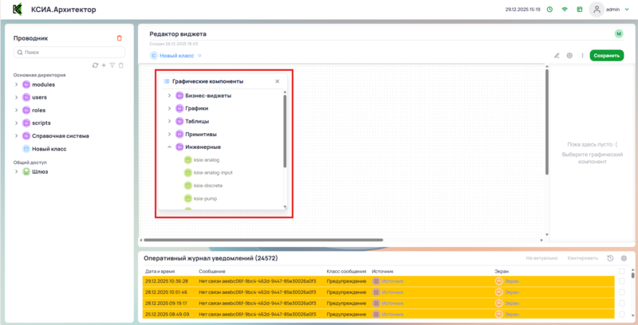
Task: Open widget editor settings gear icon
Action: (x=569, y=56)
